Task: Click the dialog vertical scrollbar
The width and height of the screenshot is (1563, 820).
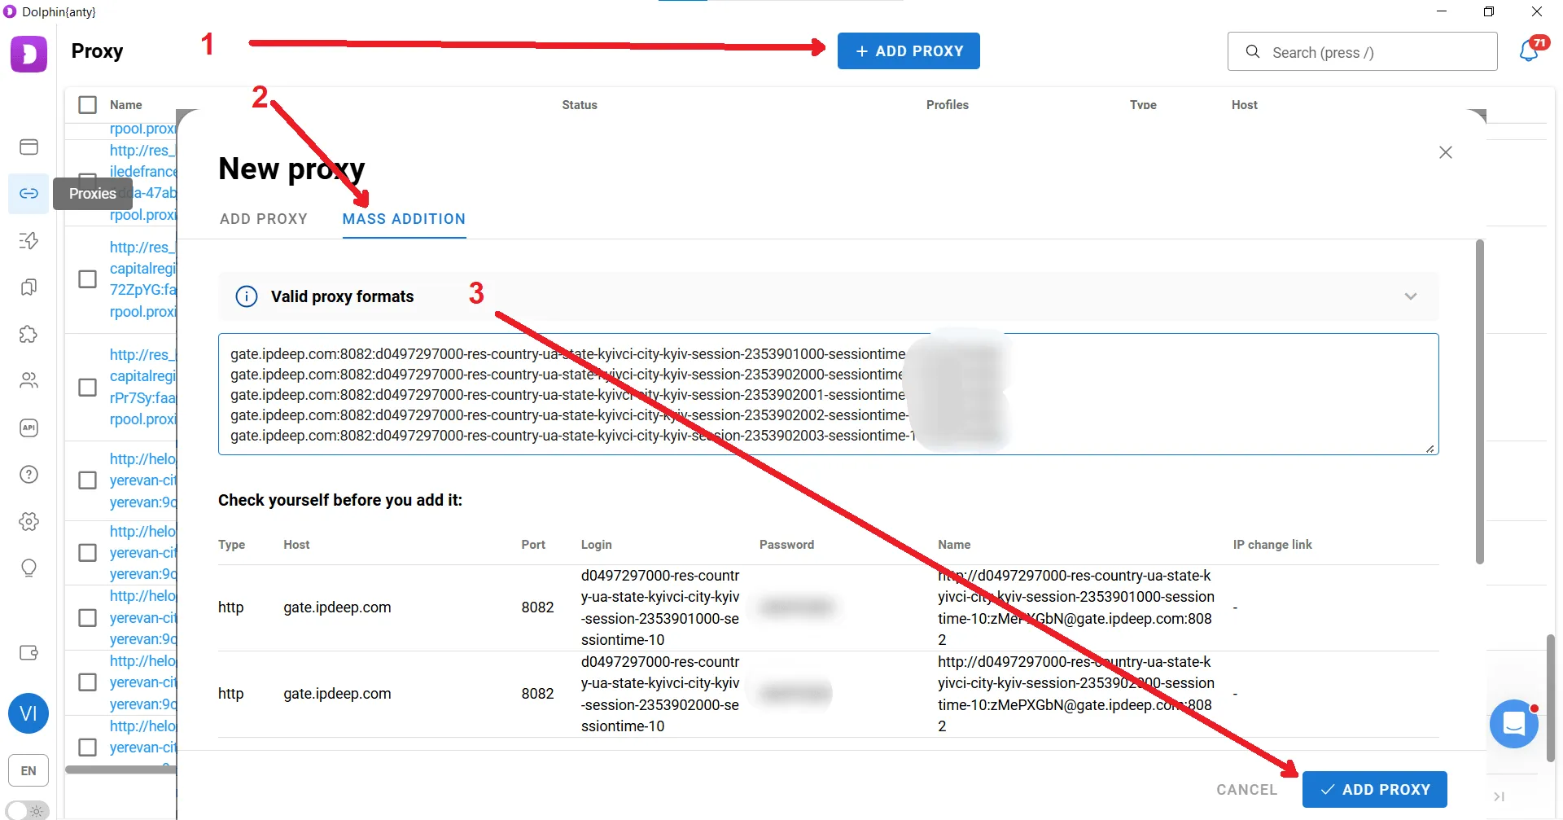Action: 1479,401
